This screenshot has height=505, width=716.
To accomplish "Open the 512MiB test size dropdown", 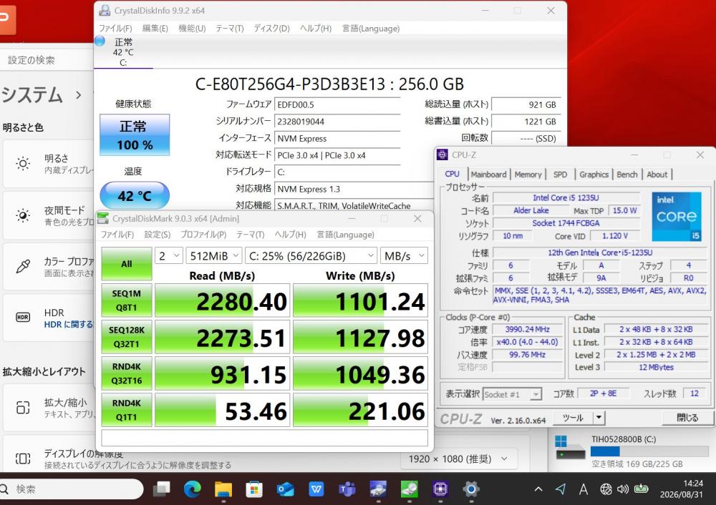I will tap(213, 256).
